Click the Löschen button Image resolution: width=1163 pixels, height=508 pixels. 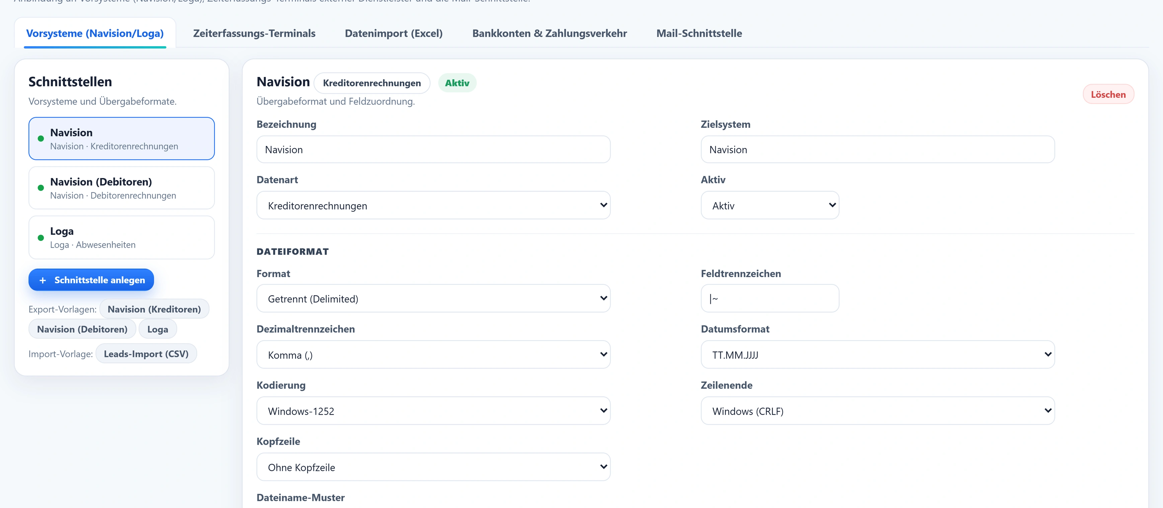1108,94
